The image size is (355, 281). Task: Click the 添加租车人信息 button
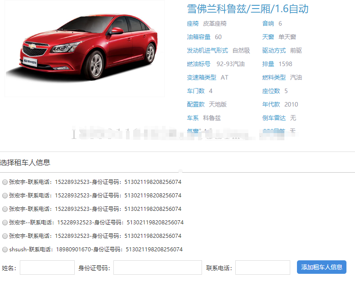322,267
